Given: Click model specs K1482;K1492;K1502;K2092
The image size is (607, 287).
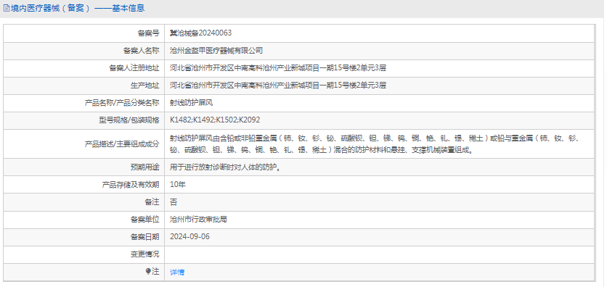Looking at the screenshot, I should [215, 120].
